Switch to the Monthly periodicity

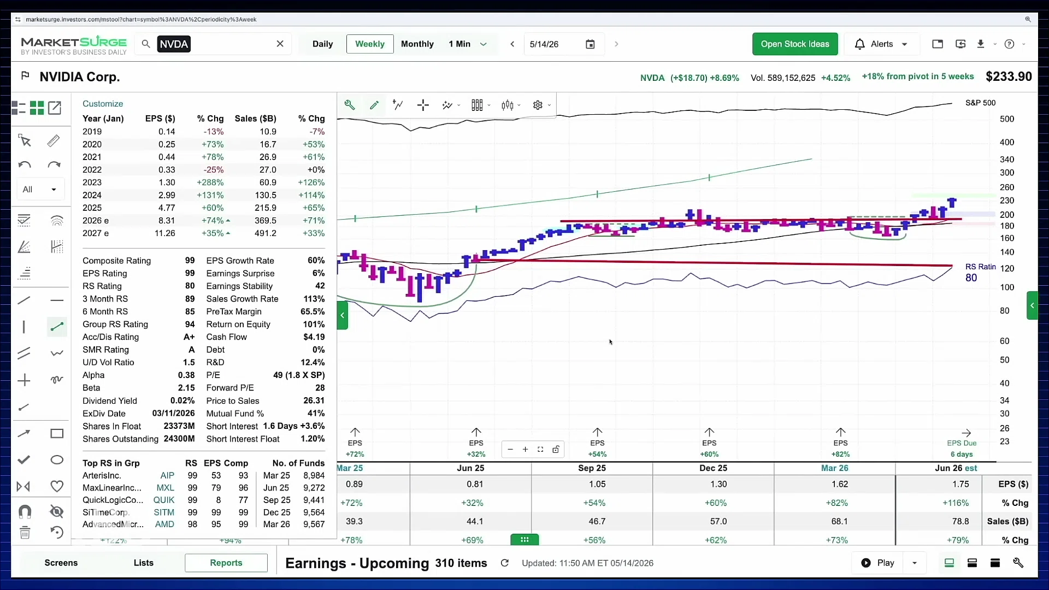(417, 44)
